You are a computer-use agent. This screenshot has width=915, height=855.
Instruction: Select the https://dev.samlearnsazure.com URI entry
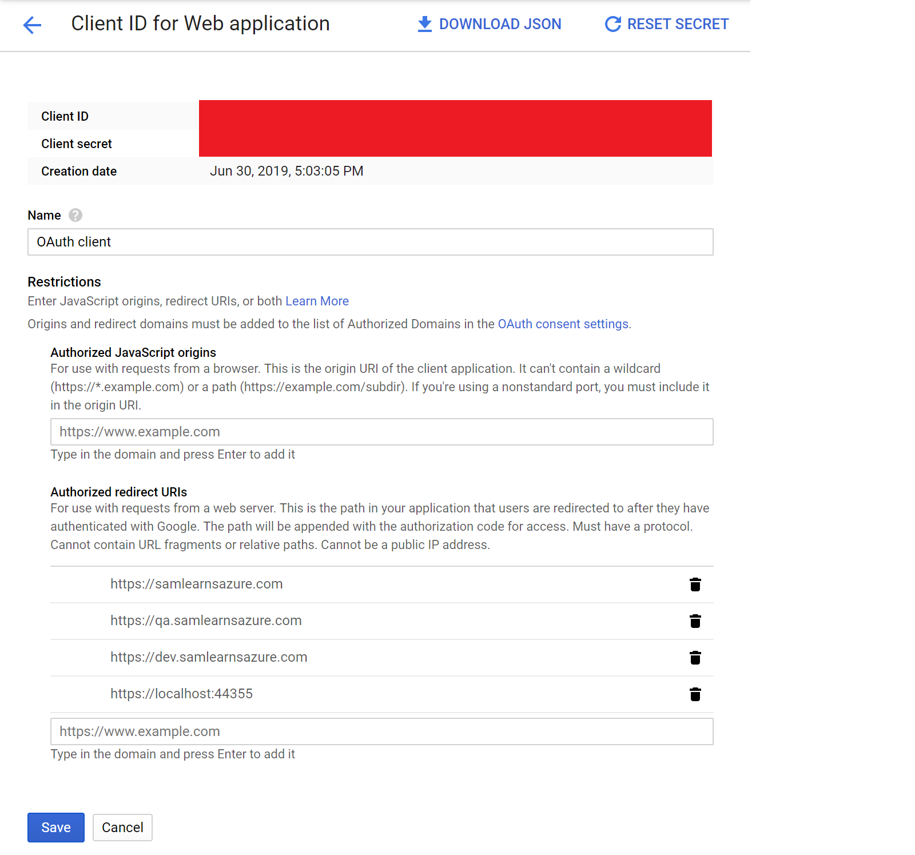(209, 657)
